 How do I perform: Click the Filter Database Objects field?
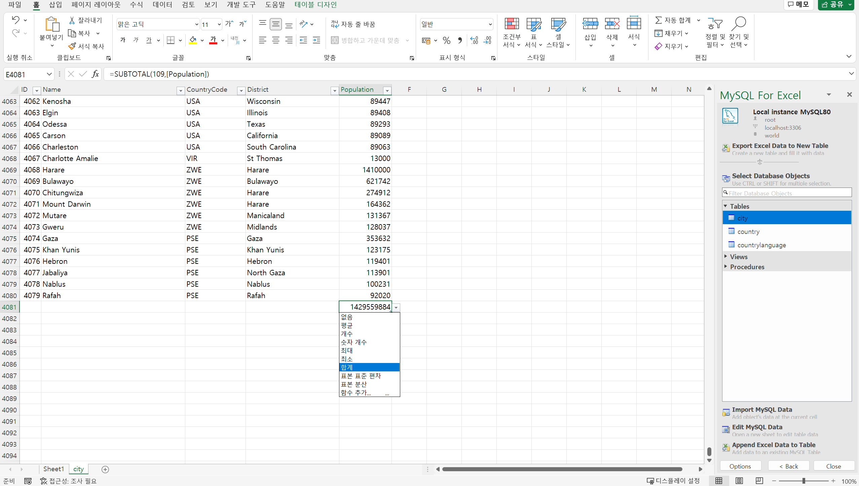click(x=787, y=193)
